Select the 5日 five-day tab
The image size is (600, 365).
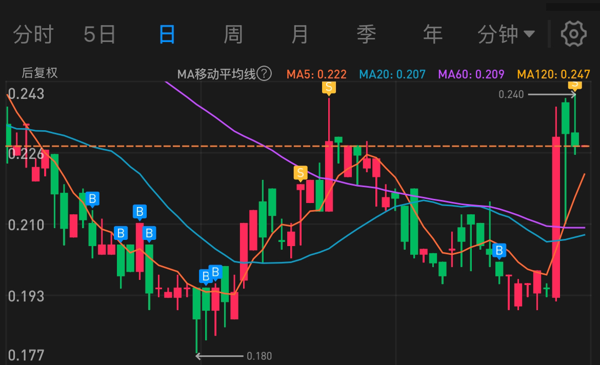(x=99, y=34)
